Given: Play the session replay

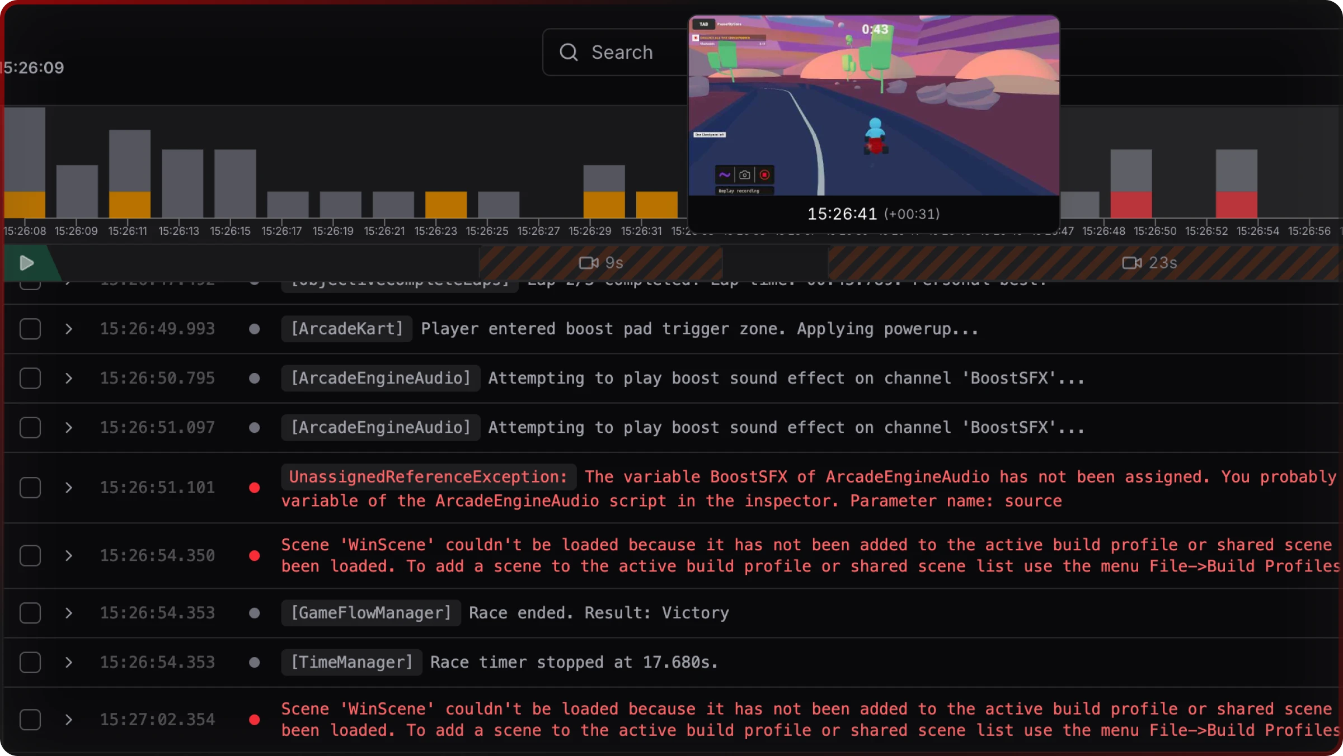Looking at the screenshot, I should [26, 263].
